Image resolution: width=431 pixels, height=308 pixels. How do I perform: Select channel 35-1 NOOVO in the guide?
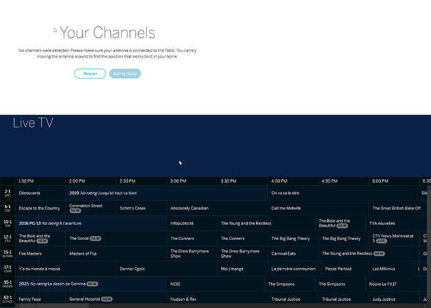tap(7, 284)
